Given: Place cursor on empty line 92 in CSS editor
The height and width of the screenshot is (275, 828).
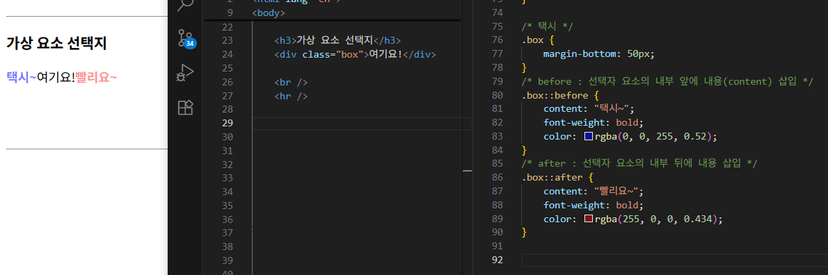Looking at the screenshot, I should click(x=674, y=260).
